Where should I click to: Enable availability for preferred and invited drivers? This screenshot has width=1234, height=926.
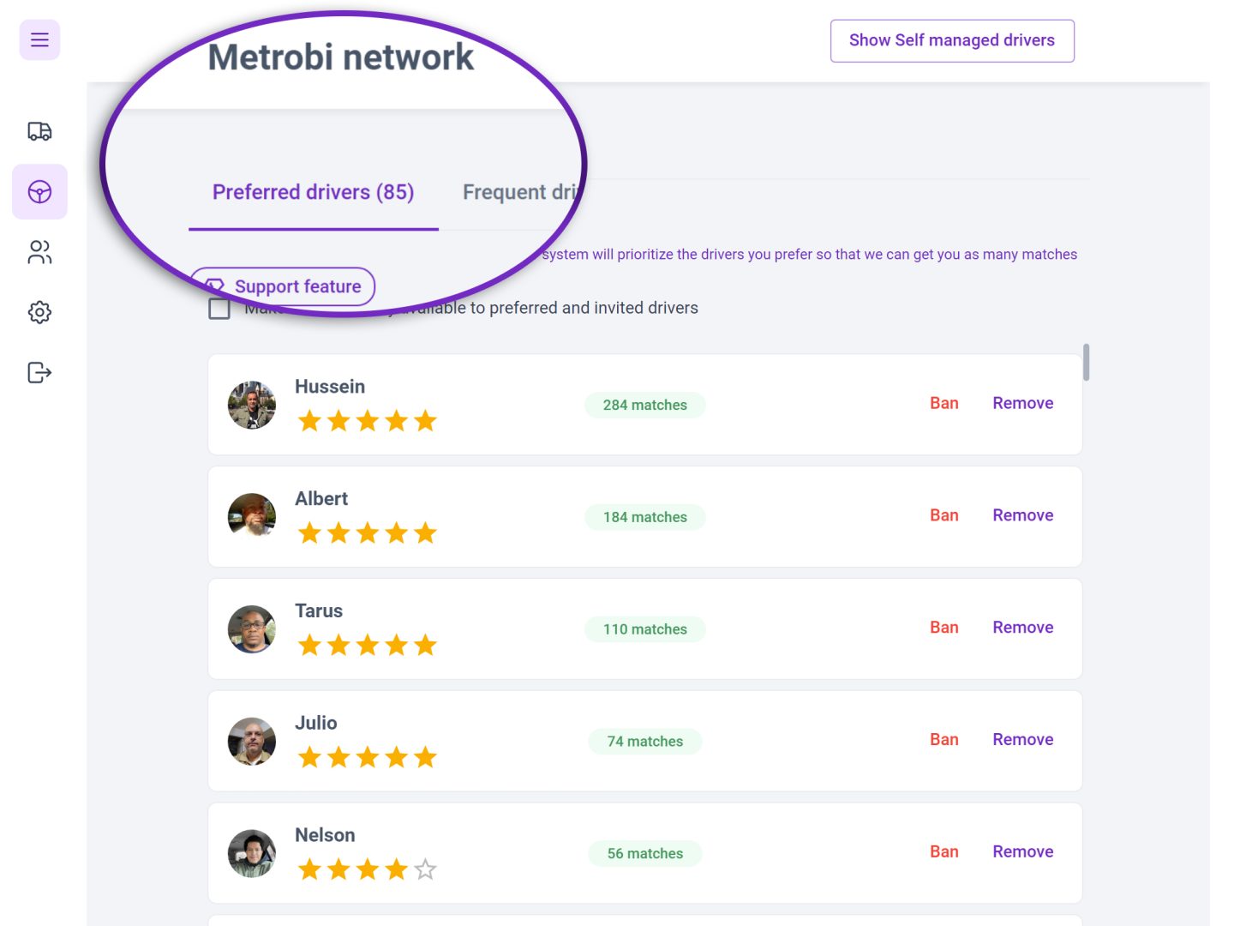click(219, 308)
